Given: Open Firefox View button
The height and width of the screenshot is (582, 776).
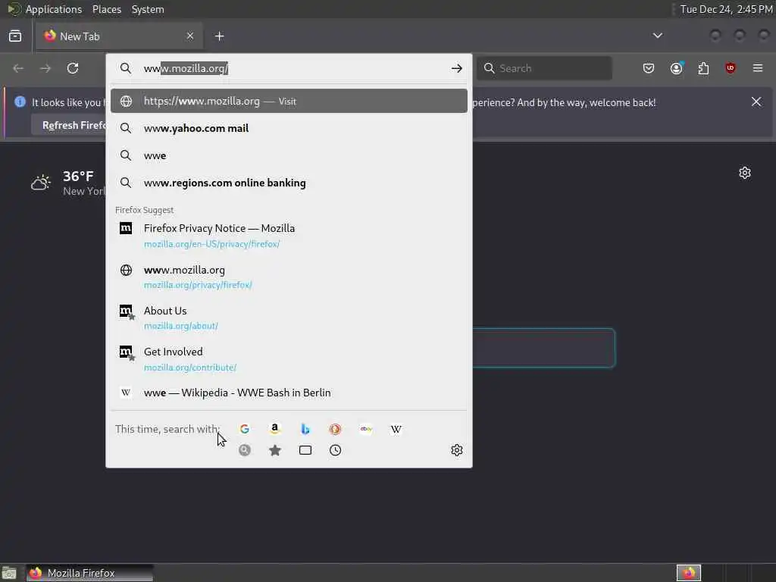Looking at the screenshot, I should (x=15, y=36).
